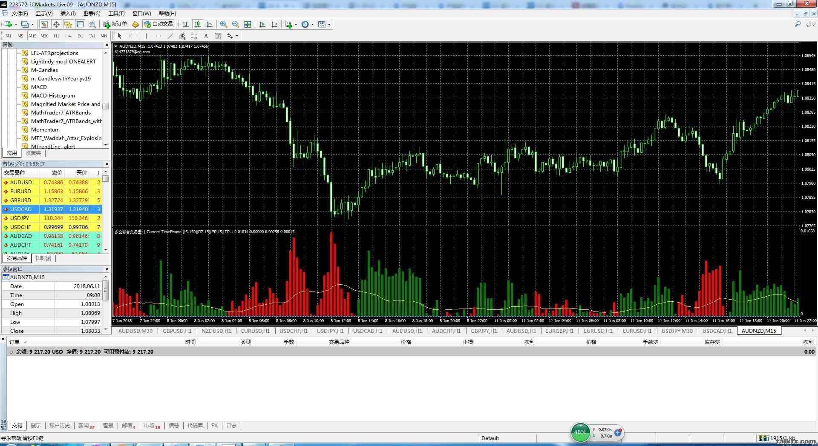Open a new chart with the toolbar icon
818x446 pixels.
point(8,24)
